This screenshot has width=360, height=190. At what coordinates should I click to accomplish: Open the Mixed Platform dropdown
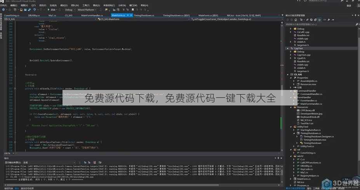(87, 10)
